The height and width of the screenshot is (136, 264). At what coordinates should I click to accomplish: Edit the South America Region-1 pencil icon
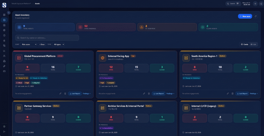coord(228,94)
